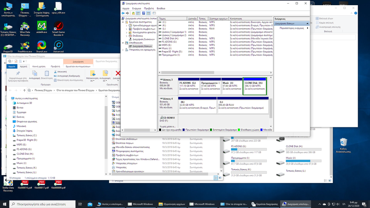Expand the Υπηρεσίες και εφαρμογές tree node
This screenshot has height=208, width=370.
(123, 50)
